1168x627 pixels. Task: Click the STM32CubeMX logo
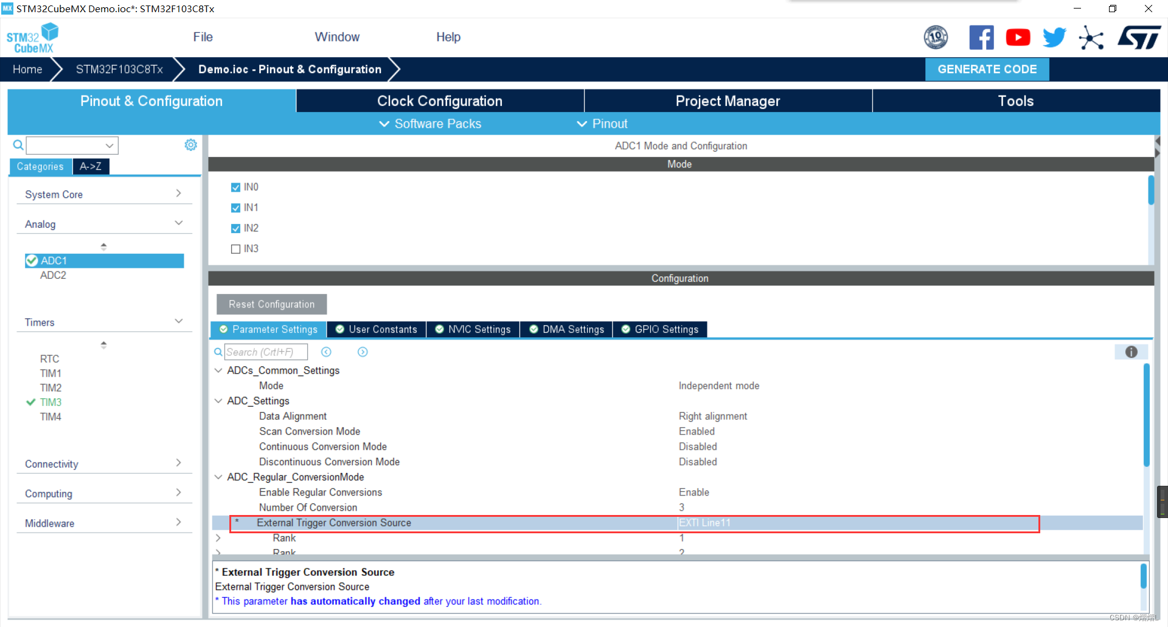click(33, 38)
